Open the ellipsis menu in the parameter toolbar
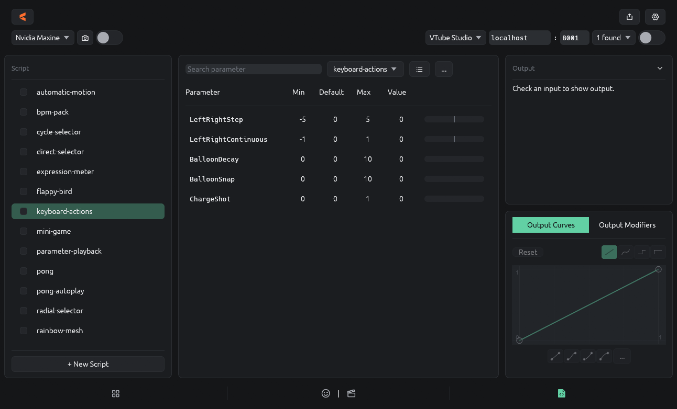Screen dimensions: 677x409 (x=444, y=69)
